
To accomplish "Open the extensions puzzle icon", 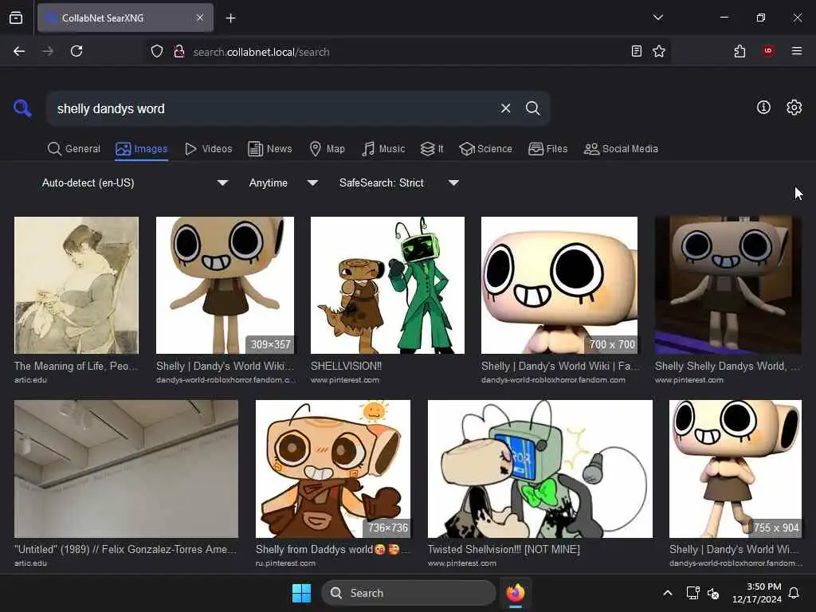I will (x=739, y=51).
